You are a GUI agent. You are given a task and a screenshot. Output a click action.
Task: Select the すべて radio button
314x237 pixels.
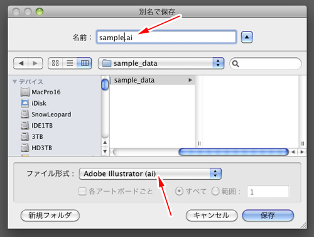(179, 191)
